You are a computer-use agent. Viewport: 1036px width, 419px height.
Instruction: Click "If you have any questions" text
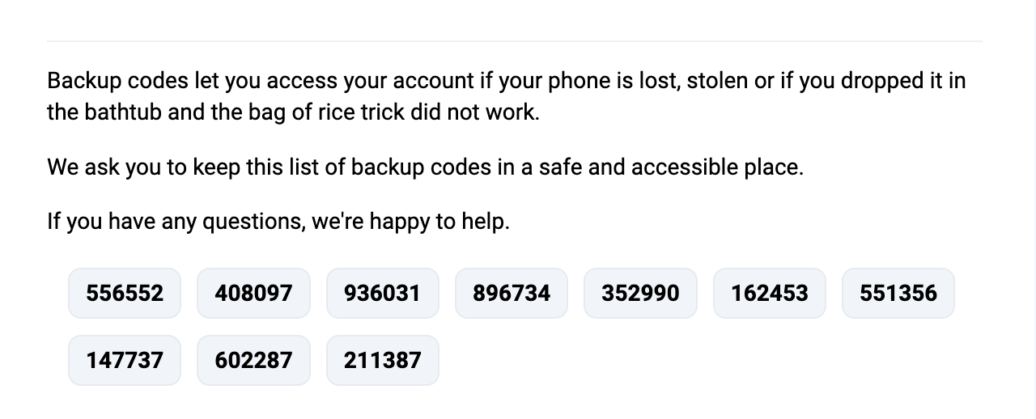tap(175, 221)
